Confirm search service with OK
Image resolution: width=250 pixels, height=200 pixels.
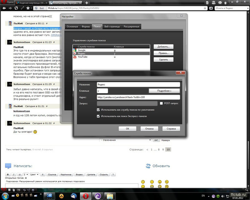(x=127, y=129)
